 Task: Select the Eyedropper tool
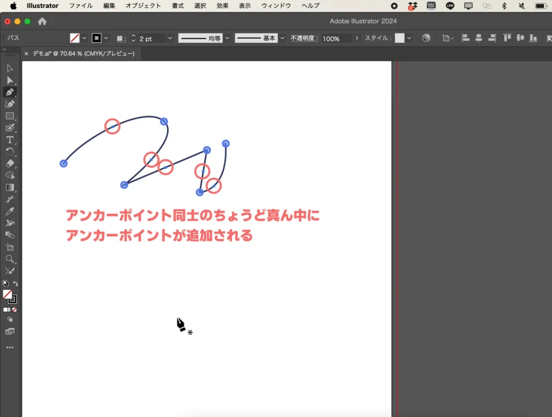point(10,211)
